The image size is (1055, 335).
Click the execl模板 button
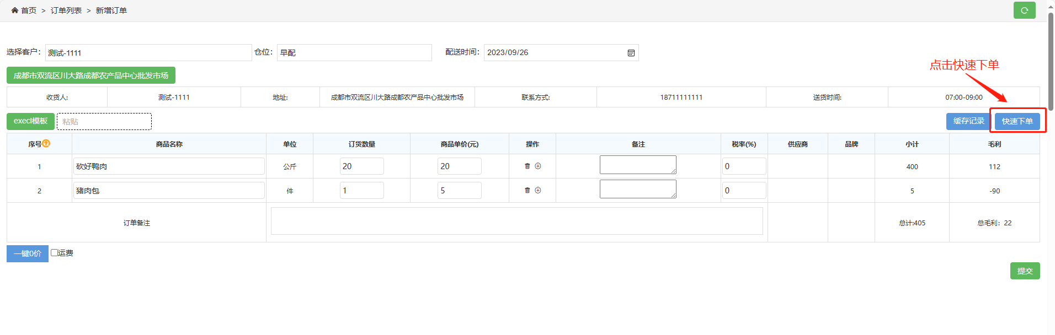tap(30, 121)
